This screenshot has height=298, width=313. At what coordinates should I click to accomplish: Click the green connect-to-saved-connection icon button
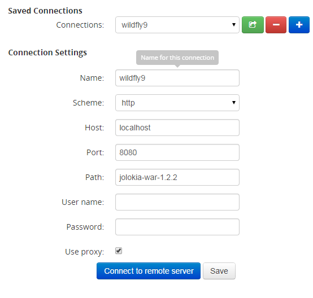coord(253,25)
